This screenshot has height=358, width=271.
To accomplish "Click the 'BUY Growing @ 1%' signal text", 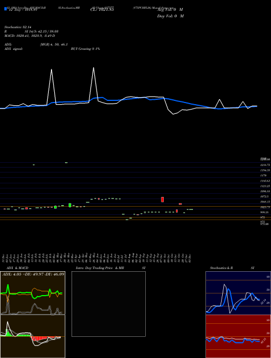I will tap(85, 49).
